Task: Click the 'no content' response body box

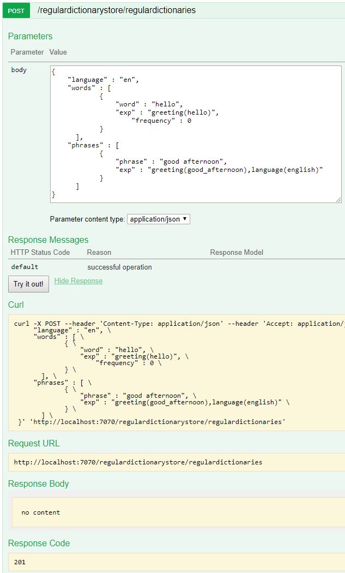Action: click(x=177, y=512)
